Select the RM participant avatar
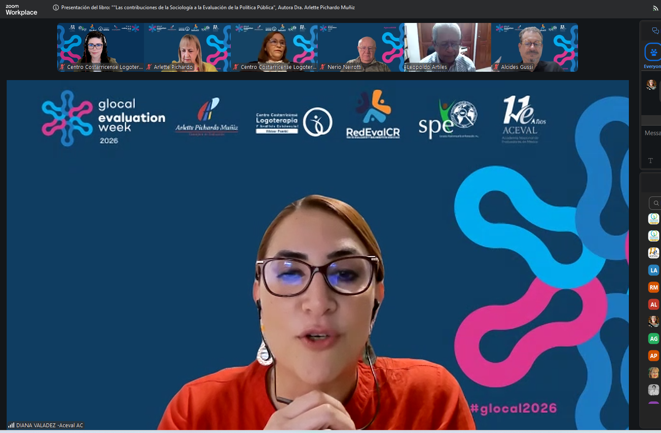 tap(653, 287)
